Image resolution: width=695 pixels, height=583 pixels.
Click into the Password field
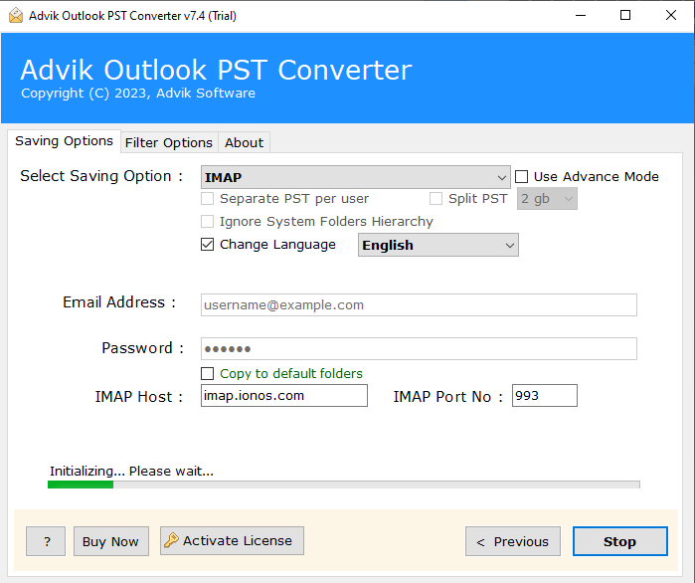coord(419,349)
